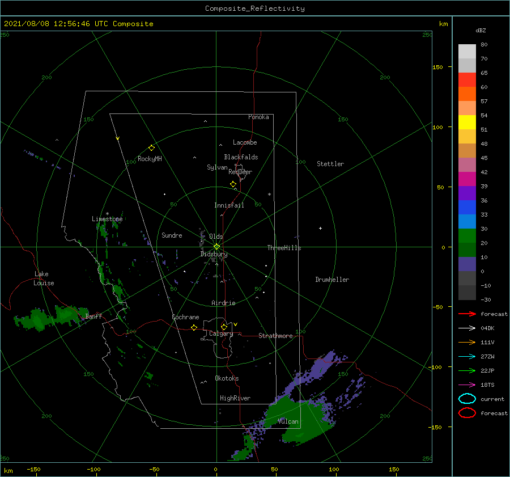Click the Composite_Reflectivity title
Screen dimensions: 510x477
tap(255, 9)
